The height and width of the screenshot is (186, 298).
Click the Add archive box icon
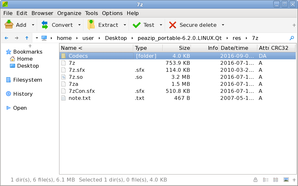[x=9, y=25]
